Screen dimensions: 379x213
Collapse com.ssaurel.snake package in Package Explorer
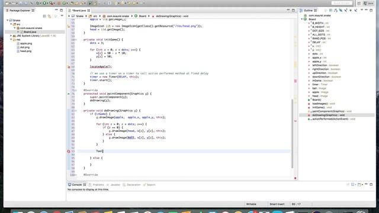pos(15,28)
